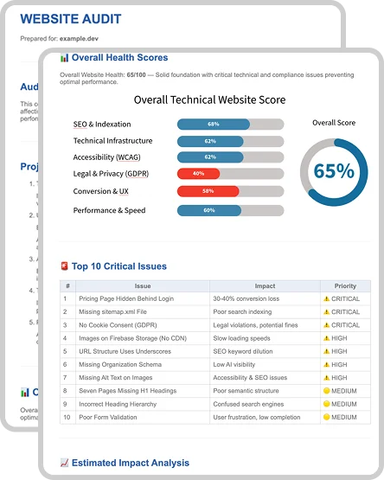Click the Technical Infrastructure label
Screen dimensions: 384x480
[112, 141]
